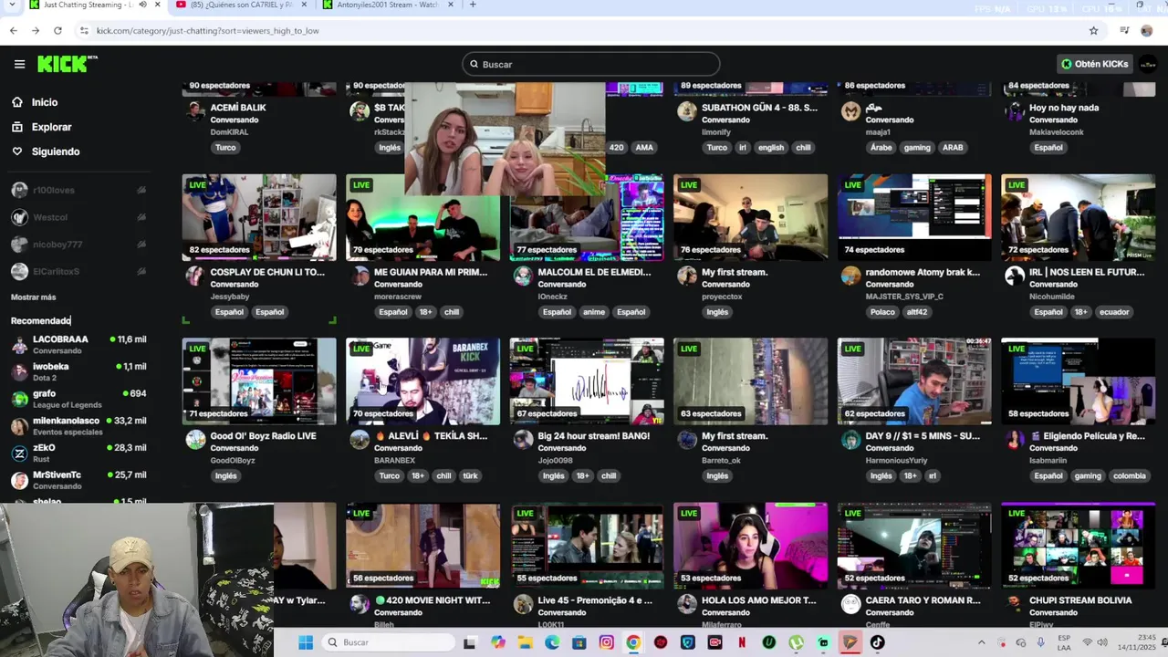This screenshot has height=657, width=1168.
Task: Open IRL NOS LEEN EL FUTUR stream thumbnail
Action: coord(1078,217)
